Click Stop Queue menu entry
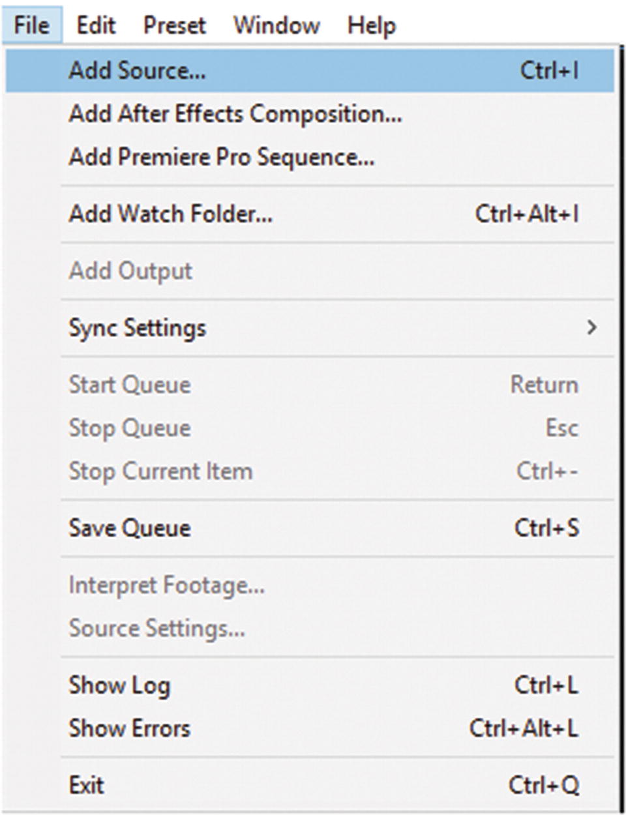Viewport: 626px width, 815px height. point(130,428)
